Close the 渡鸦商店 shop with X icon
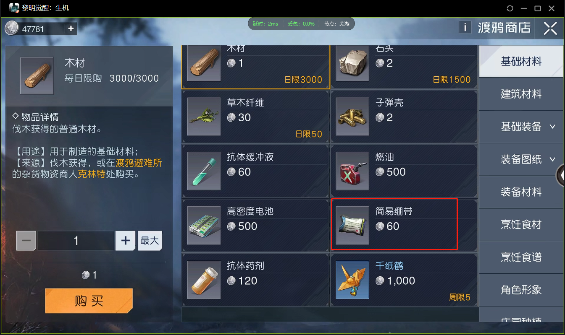565x335 pixels. tap(550, 28)
